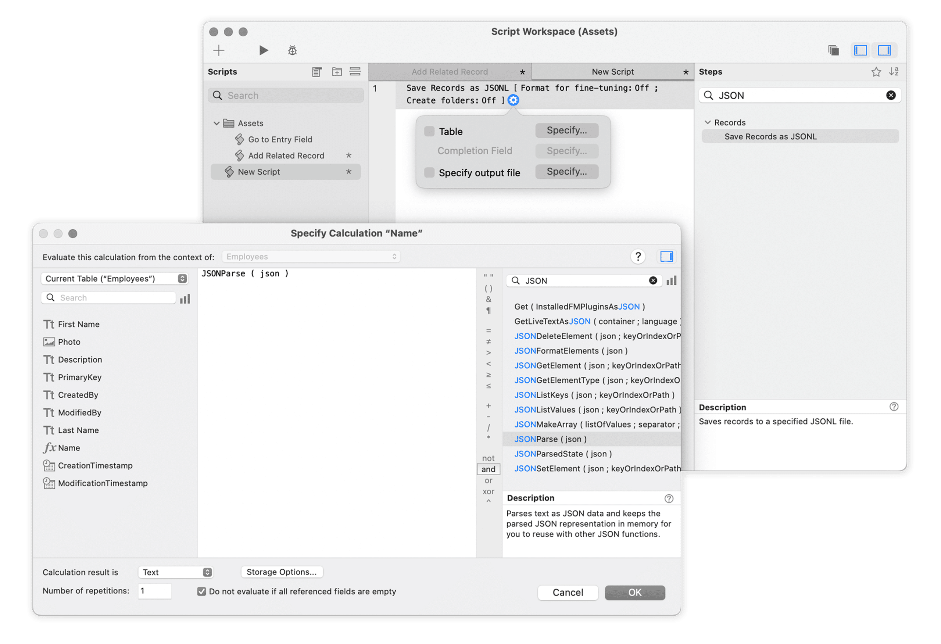The height and width of the screenshot is (644, 941).
Task: Click the sort alphabetically icon in Steps pane
Action: point(894,72)
